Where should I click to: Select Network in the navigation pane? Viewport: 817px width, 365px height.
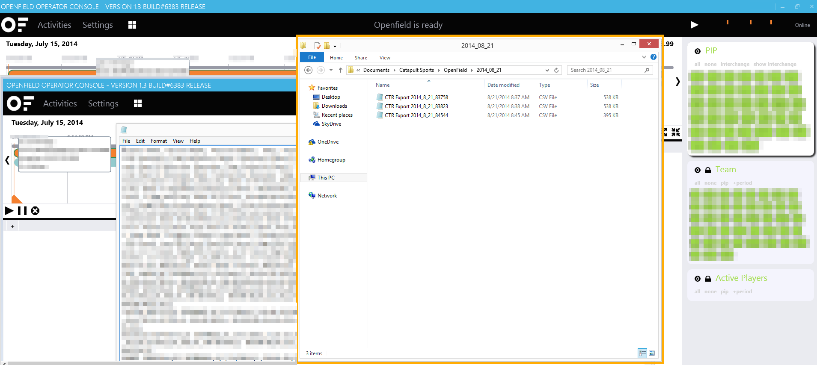327,196
